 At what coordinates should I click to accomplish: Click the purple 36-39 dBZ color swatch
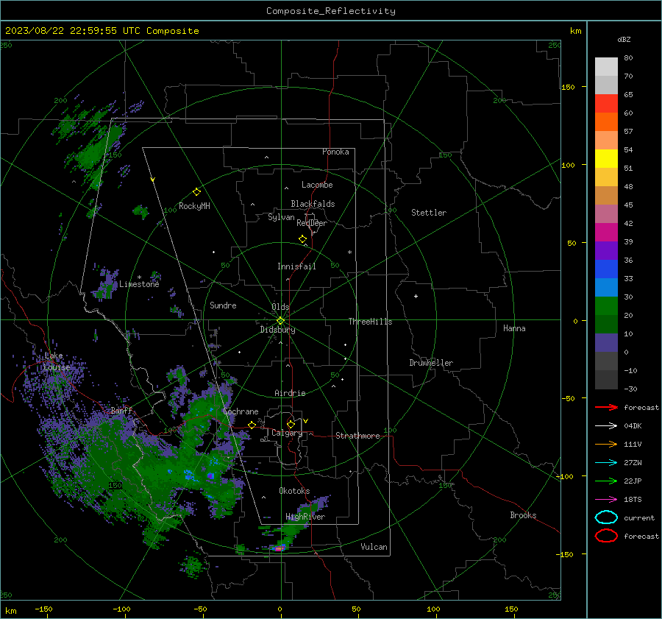coord(606,251)
